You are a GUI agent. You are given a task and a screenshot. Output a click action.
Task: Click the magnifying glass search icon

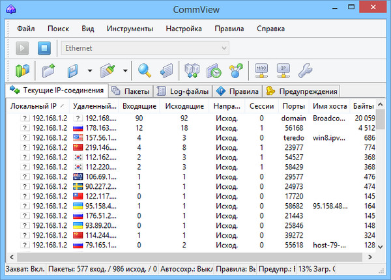(145, 70)
